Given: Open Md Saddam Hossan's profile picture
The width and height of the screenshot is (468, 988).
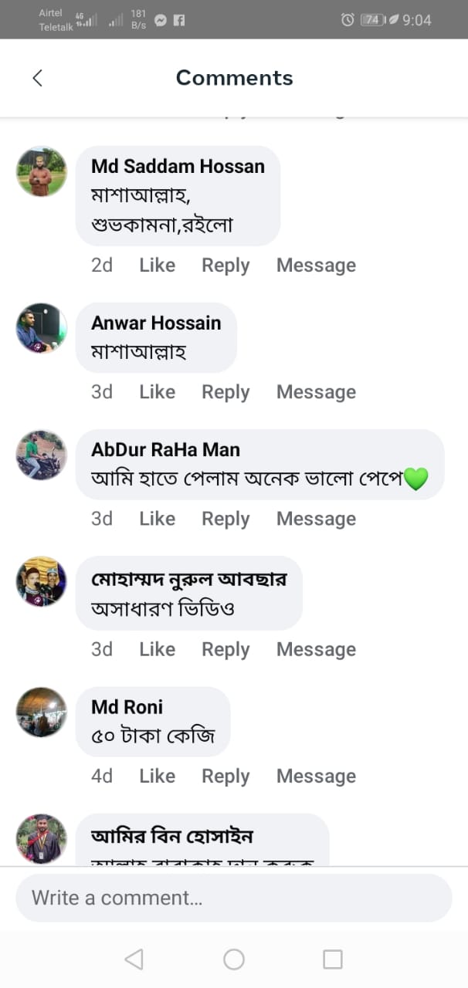Looking at the screenshot, I should point(42,171).
